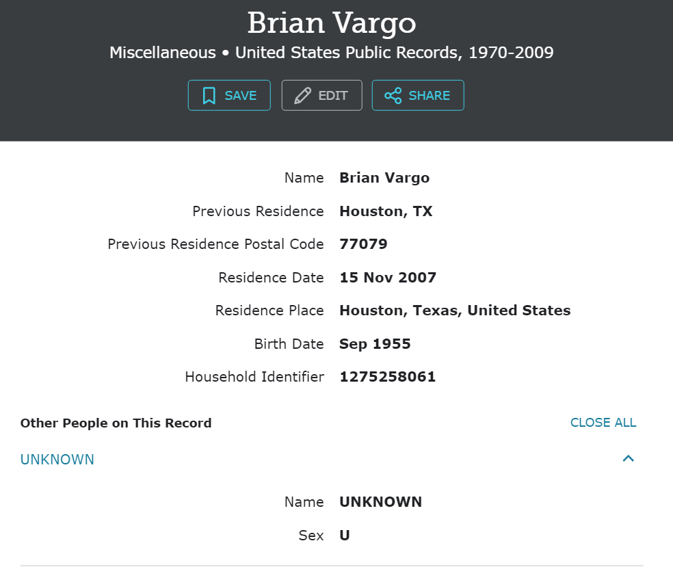
Task: Click the bookmark icon to save record
Action: 209,96
